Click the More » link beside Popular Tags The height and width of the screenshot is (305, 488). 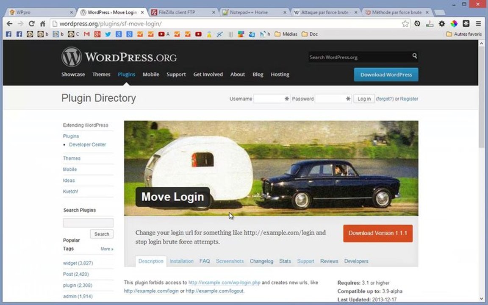point(107,249)
